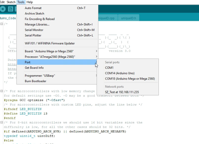Screen dimensions: 199x144
Task: Choose Burn Bootloader
Action: (x=57, y=81)
